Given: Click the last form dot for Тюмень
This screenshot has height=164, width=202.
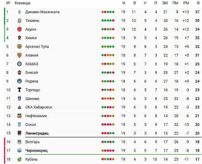Looking at the screenshot, I should click(x=113, y=20).
